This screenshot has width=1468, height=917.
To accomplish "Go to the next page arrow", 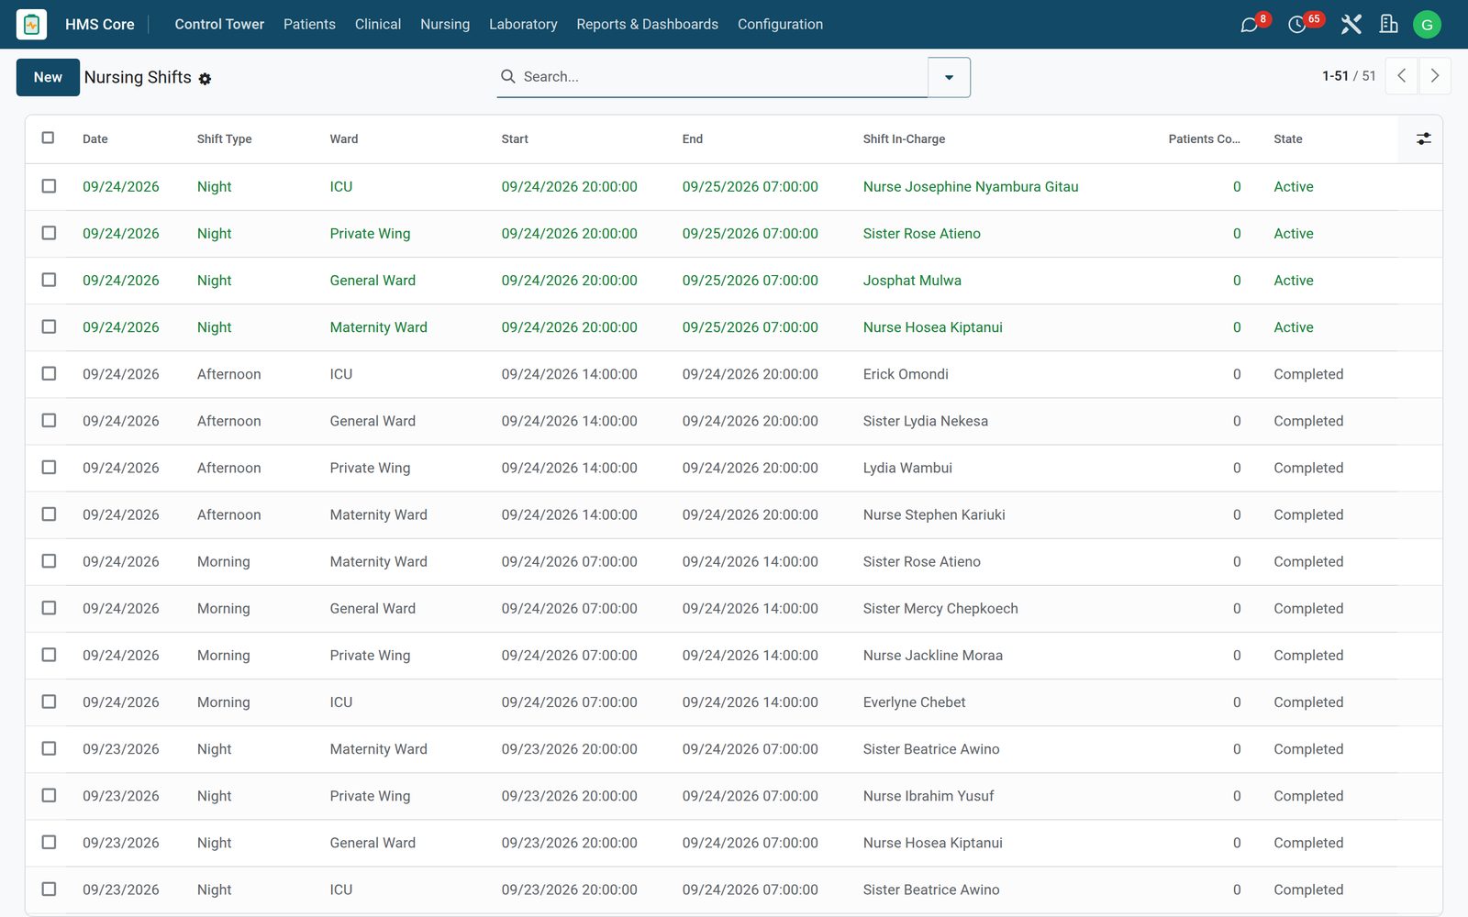I will pos(1435,76).
